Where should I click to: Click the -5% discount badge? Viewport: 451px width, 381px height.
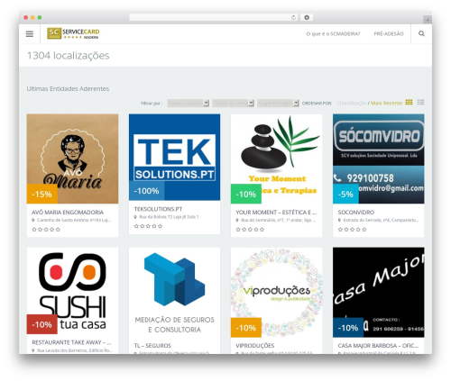345,194
